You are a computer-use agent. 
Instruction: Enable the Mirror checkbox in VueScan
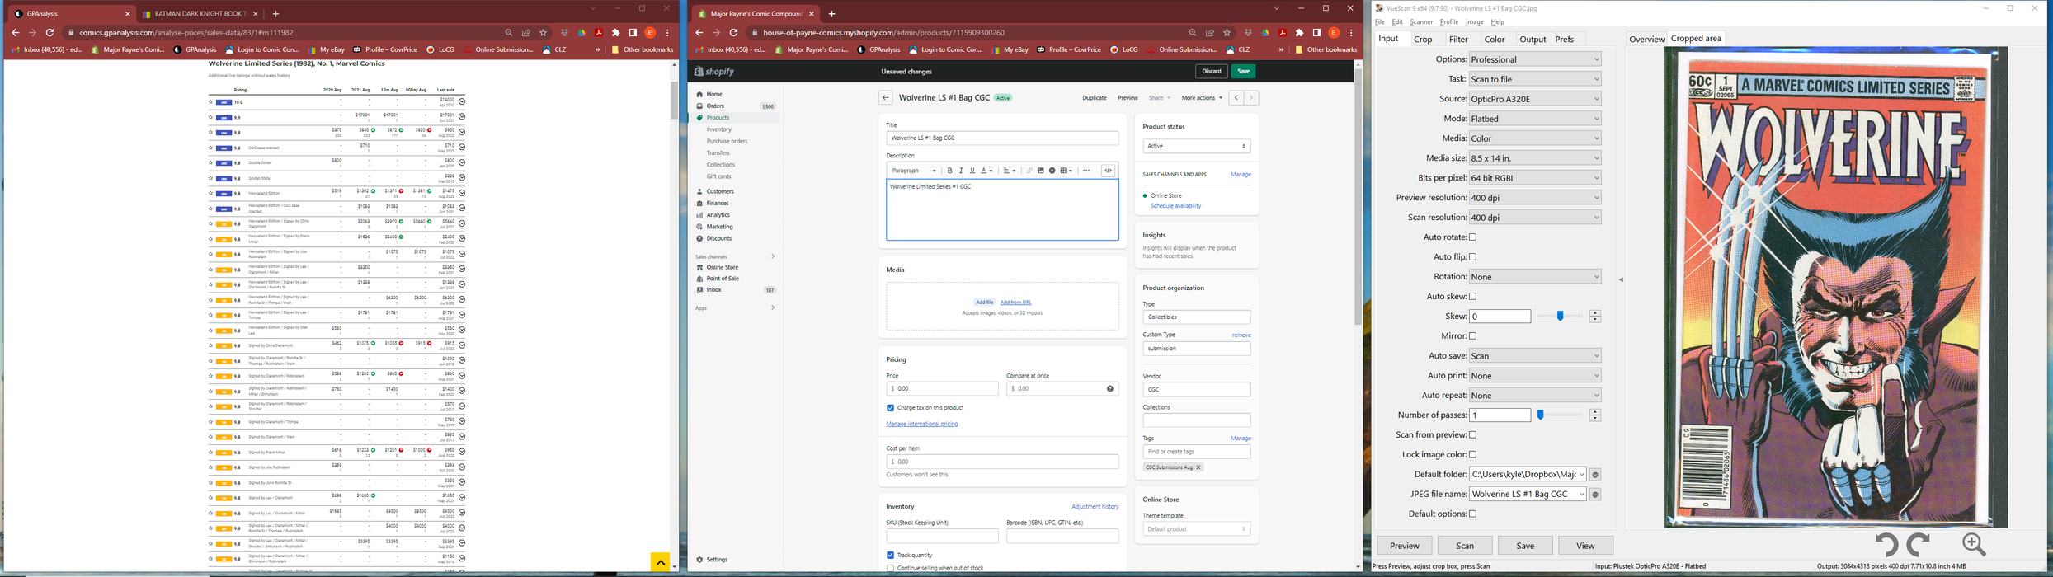point(1473,336)
